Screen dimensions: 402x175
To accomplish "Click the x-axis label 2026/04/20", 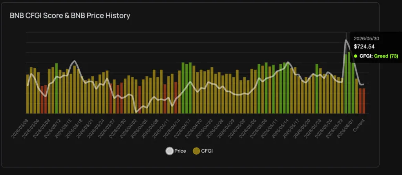I will pyautogui.click(x=194, y=129).
